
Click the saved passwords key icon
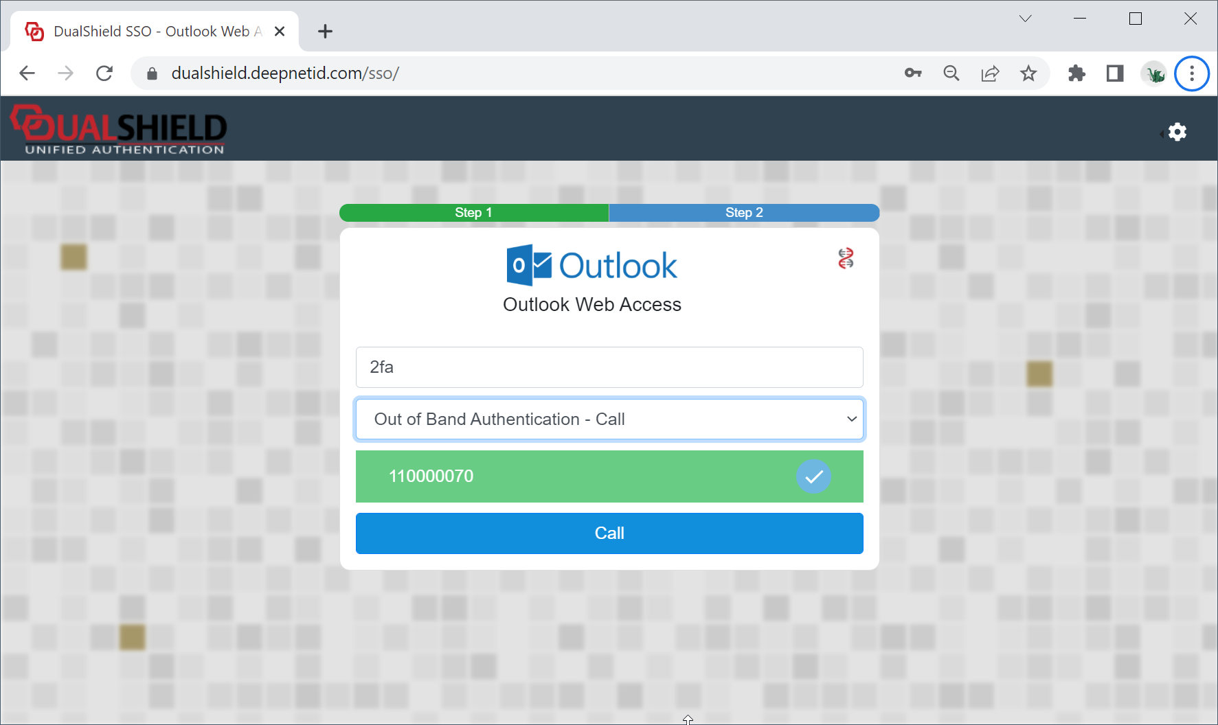tap(912, 73)
